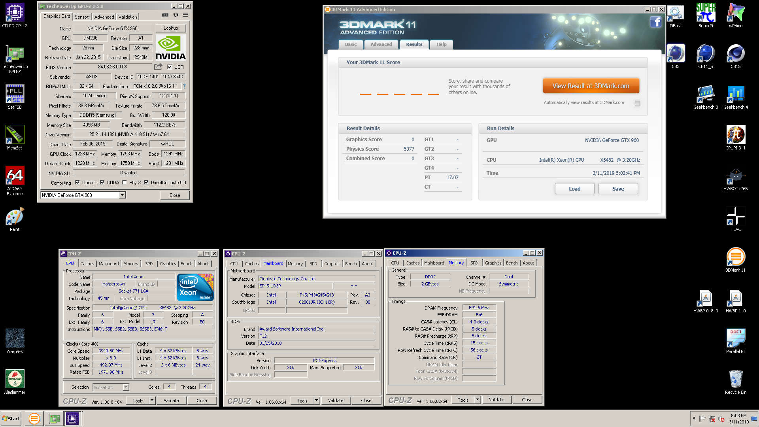Open the PiFast desktop shortcut
The width and height of the screenshot is (759, 427).
click(x=675, y=15)
